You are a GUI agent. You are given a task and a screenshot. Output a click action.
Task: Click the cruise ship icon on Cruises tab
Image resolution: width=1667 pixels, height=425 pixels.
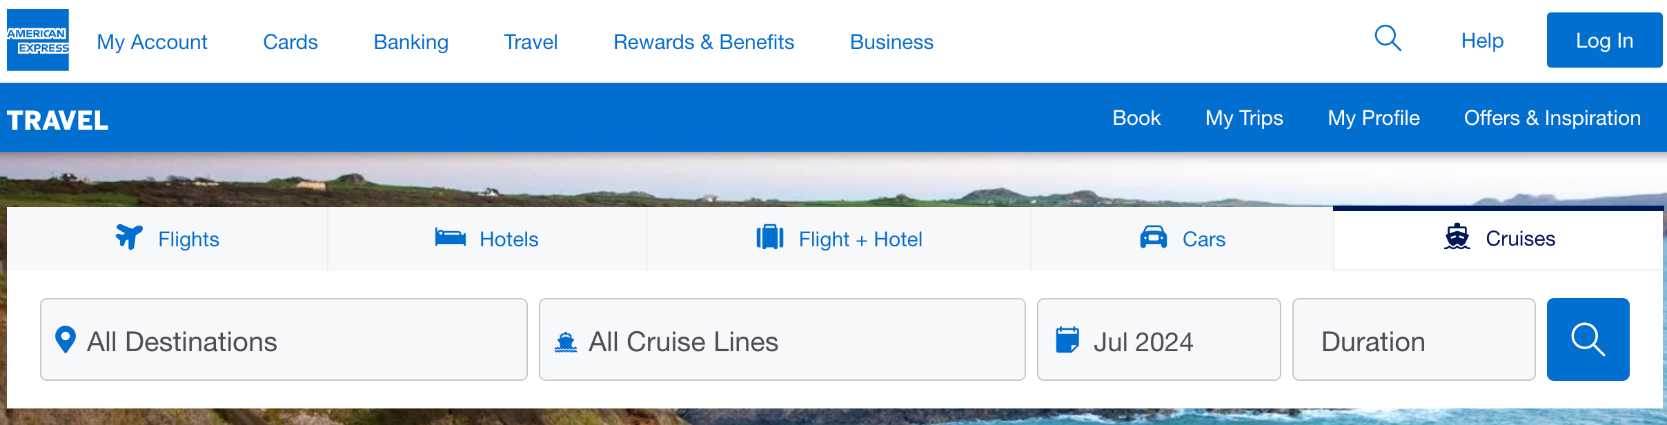click(1457, 237)
